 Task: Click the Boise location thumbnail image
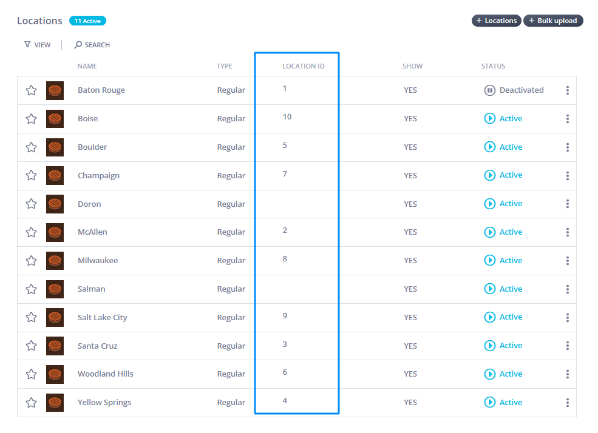[x=55, y=119]
